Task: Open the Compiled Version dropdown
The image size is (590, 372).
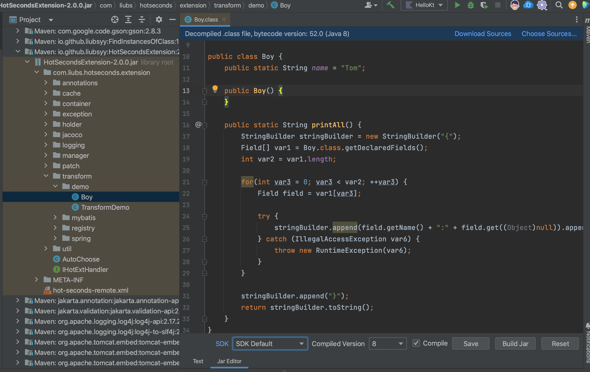Action: point(387,344)
